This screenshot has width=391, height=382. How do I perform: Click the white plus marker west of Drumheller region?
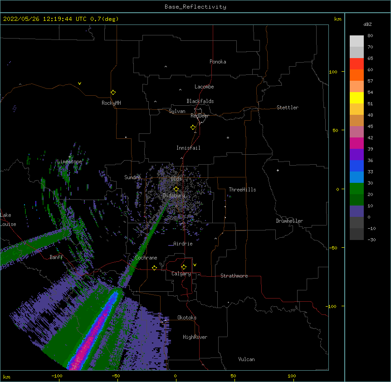[x=278, y=170]
